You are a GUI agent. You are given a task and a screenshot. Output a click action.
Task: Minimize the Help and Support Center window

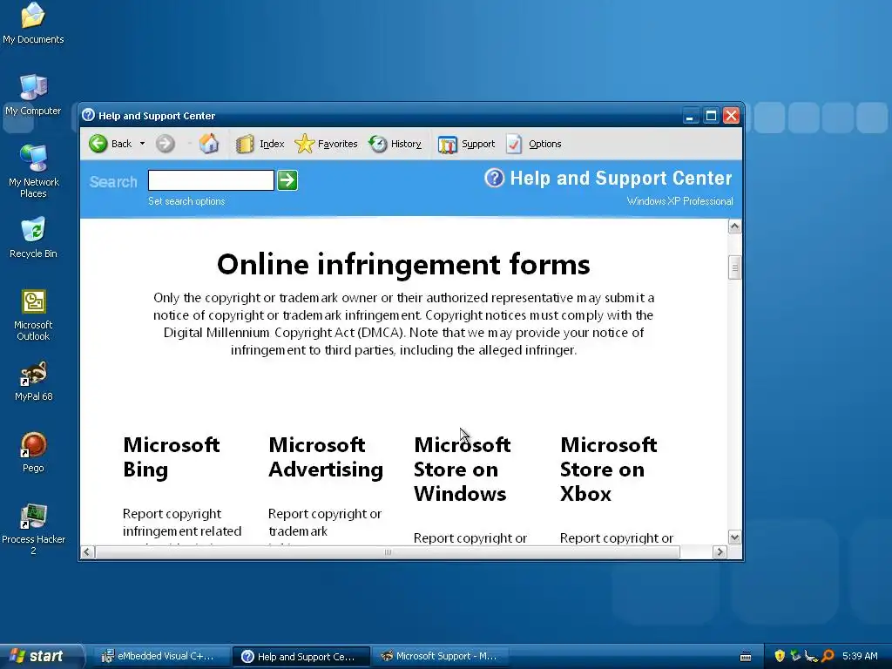tap(690, 116)
